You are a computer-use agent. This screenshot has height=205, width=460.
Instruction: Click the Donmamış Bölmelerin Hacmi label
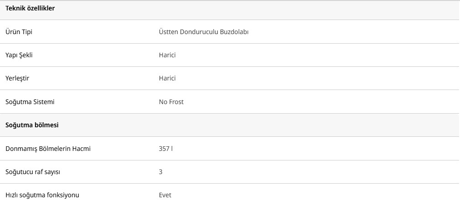(x=48, y=148)
